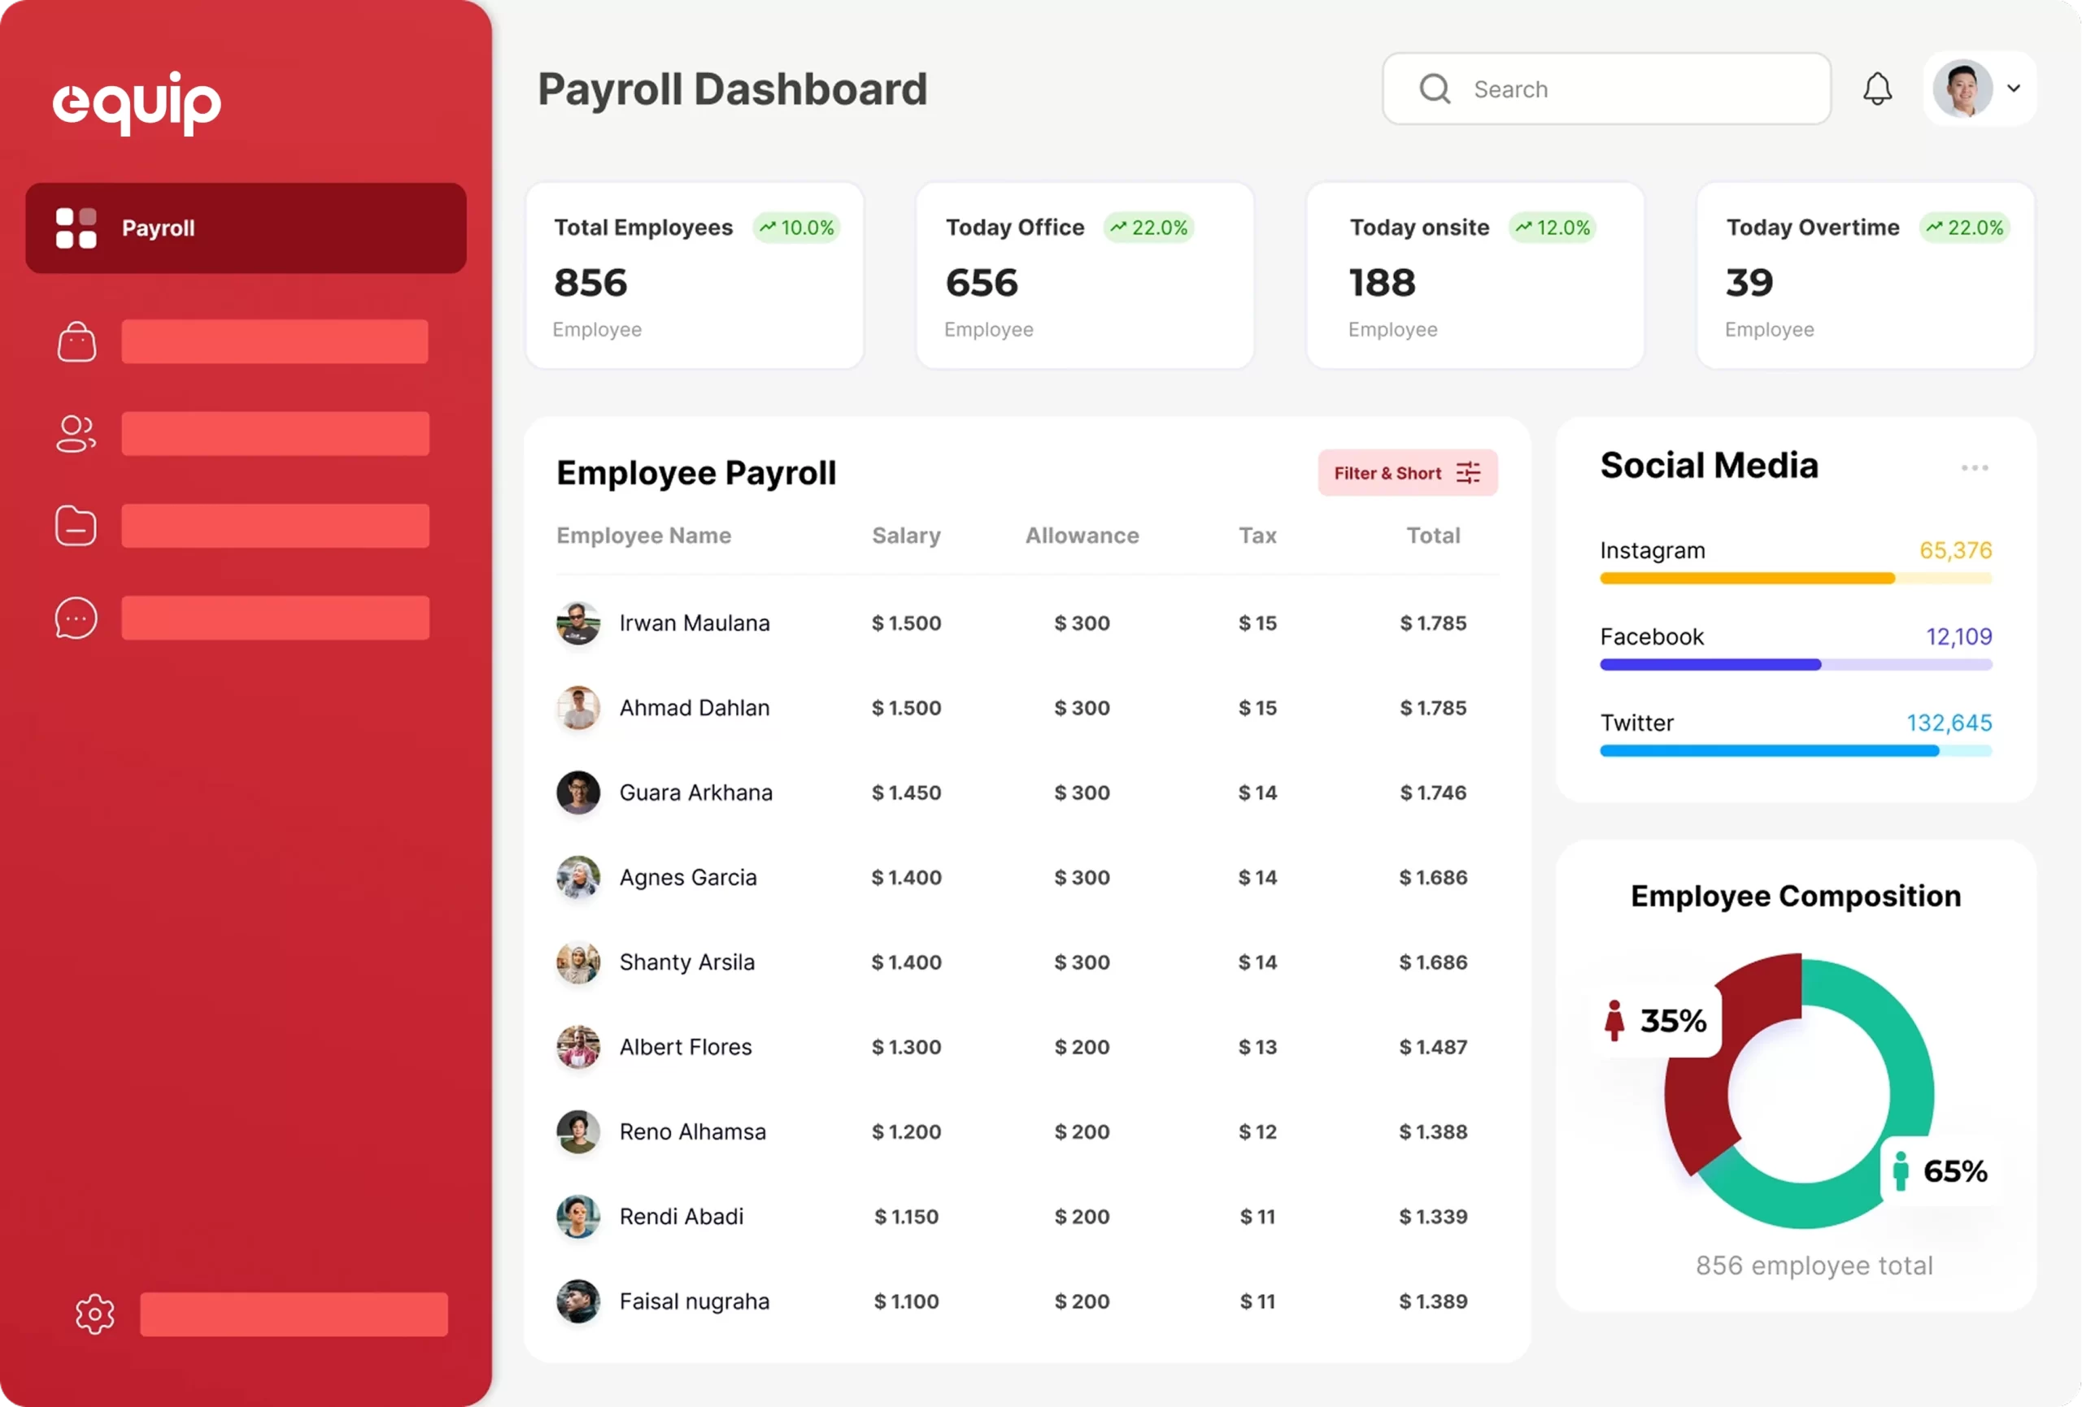Open the settings gear icon
The image size is (2082, 1407).
point(95,1315)
